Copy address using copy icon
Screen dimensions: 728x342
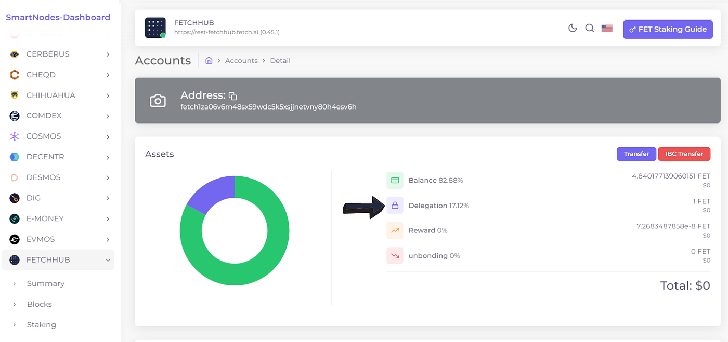(x=232, y=96)
